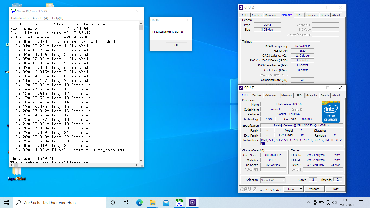Switch to SPD tab in upper CPU-Z window
The width and height of the screenshot is (370, 208).
coord(299,15)
